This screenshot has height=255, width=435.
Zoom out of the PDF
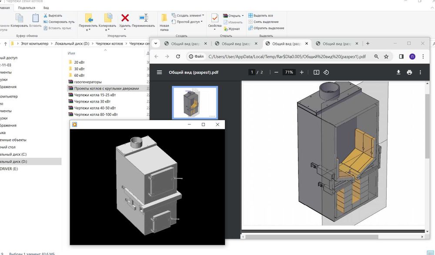[276, 72]
